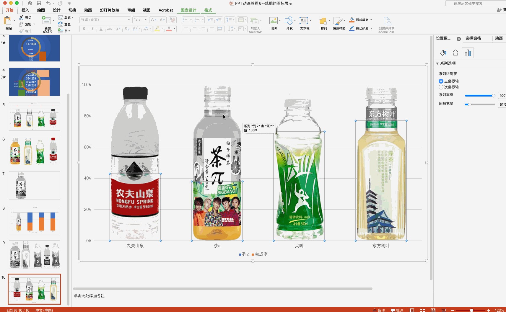
Task: Click the 转换为 SmartArt icon
Action: pyautogui.click(x=254, y=21)
